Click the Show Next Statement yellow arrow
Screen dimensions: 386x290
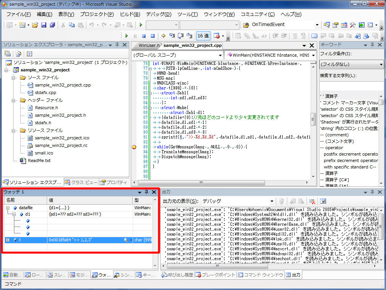point(164,36)
